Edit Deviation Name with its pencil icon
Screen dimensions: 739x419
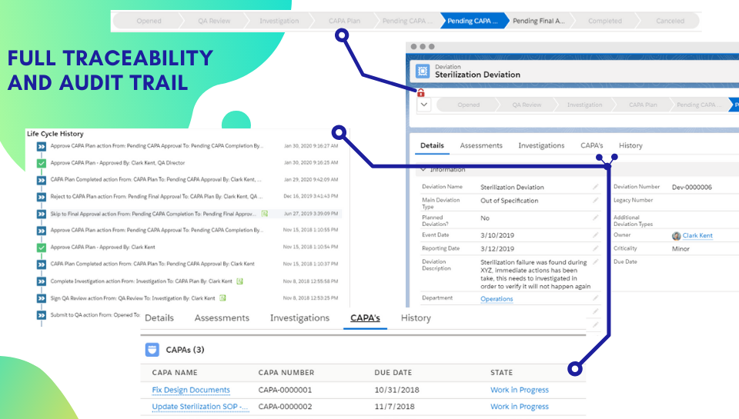(x=596, y=187)
